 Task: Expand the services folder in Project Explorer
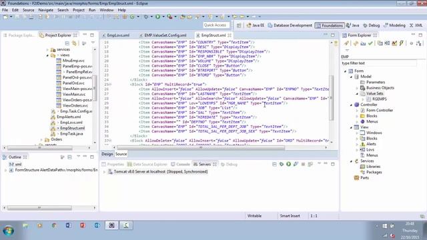(47, 49)
